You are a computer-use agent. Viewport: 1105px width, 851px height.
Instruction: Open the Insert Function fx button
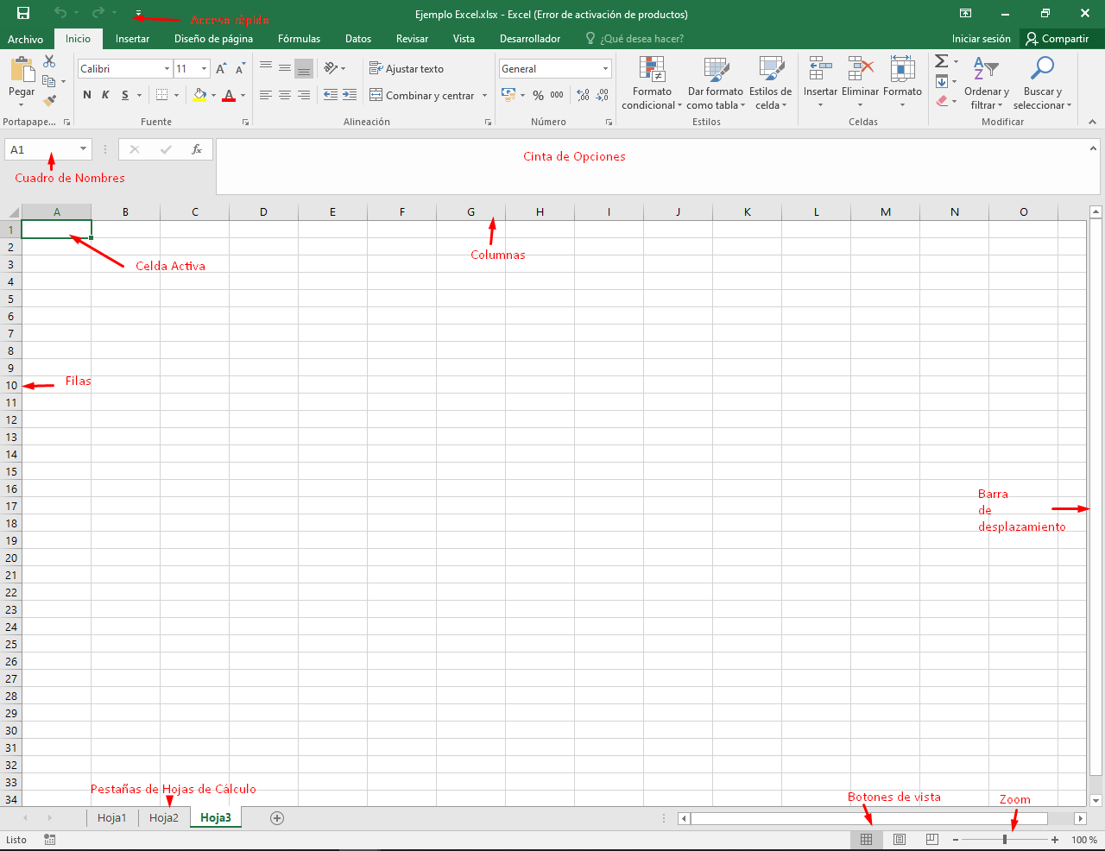point(197,149)
